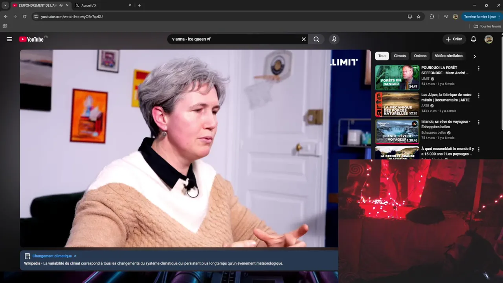Screen dimensions: 503x283
Task: Visit the LIMIT channel name
Action: click(x=426, y=79)
